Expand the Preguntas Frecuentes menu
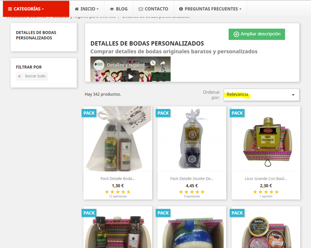 pyautogui.click(x=210, y=9)
